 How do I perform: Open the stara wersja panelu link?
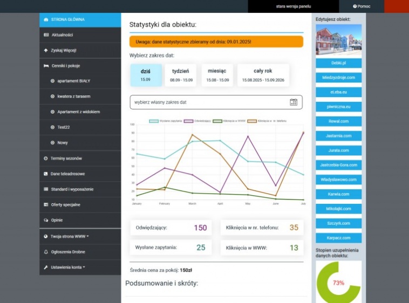point(294,6)
